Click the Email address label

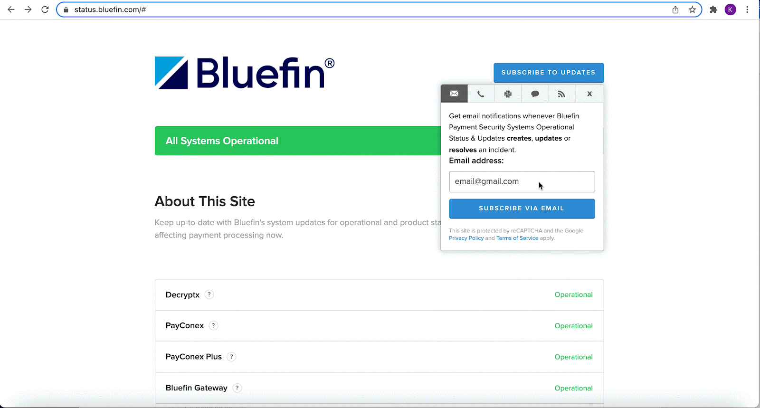point(476,161)
